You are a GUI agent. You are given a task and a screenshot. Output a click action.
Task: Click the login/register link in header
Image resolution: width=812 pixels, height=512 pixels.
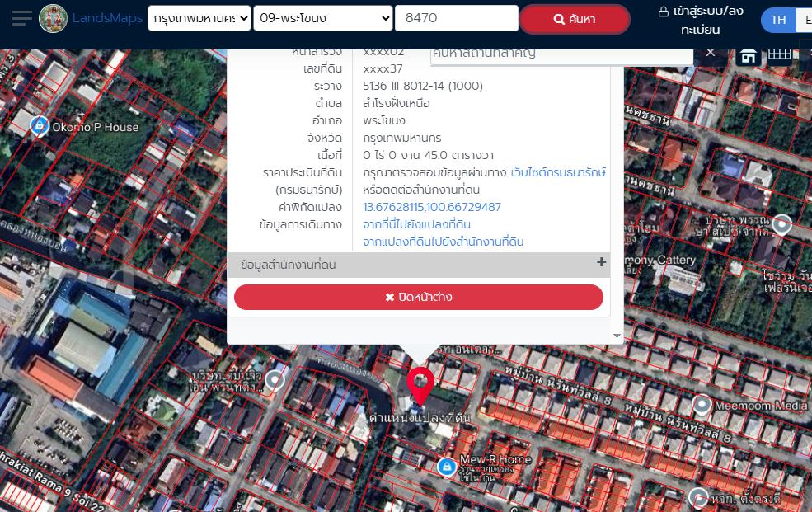pyautogui.click(x=701, y=20)
